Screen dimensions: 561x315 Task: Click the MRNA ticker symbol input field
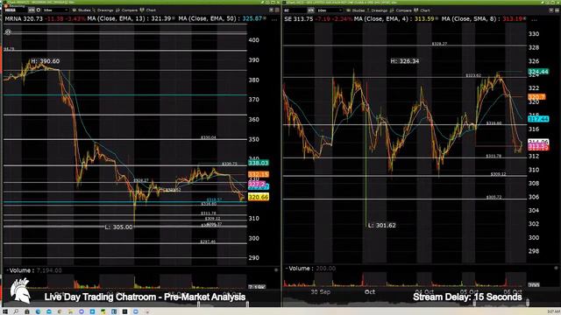15,10
